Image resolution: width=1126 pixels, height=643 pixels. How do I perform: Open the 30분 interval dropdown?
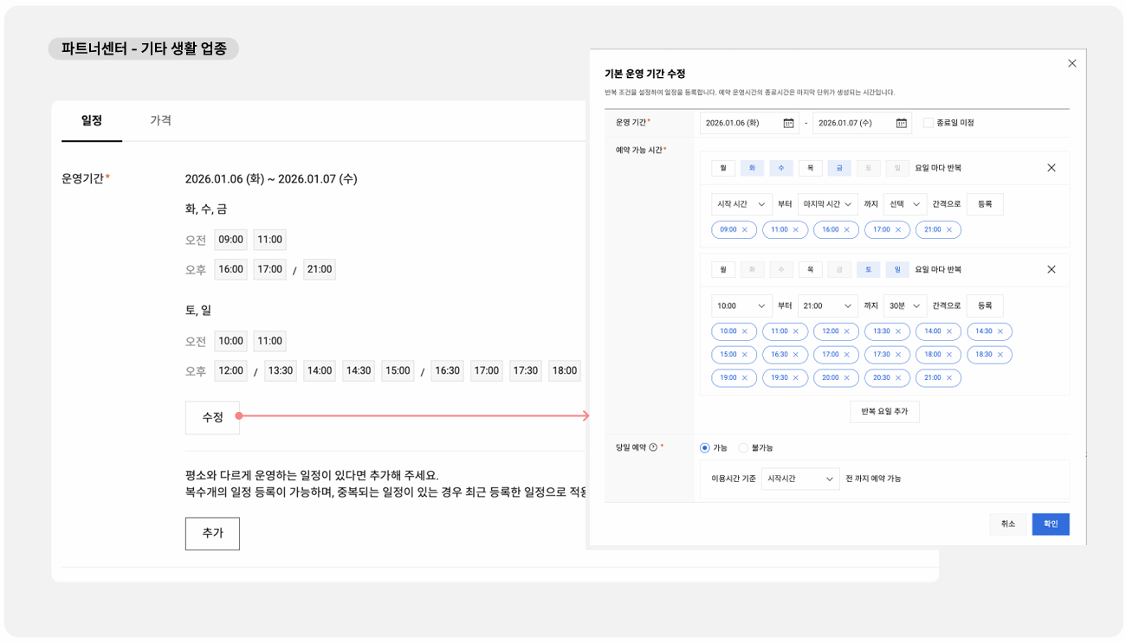coord(904,306)
